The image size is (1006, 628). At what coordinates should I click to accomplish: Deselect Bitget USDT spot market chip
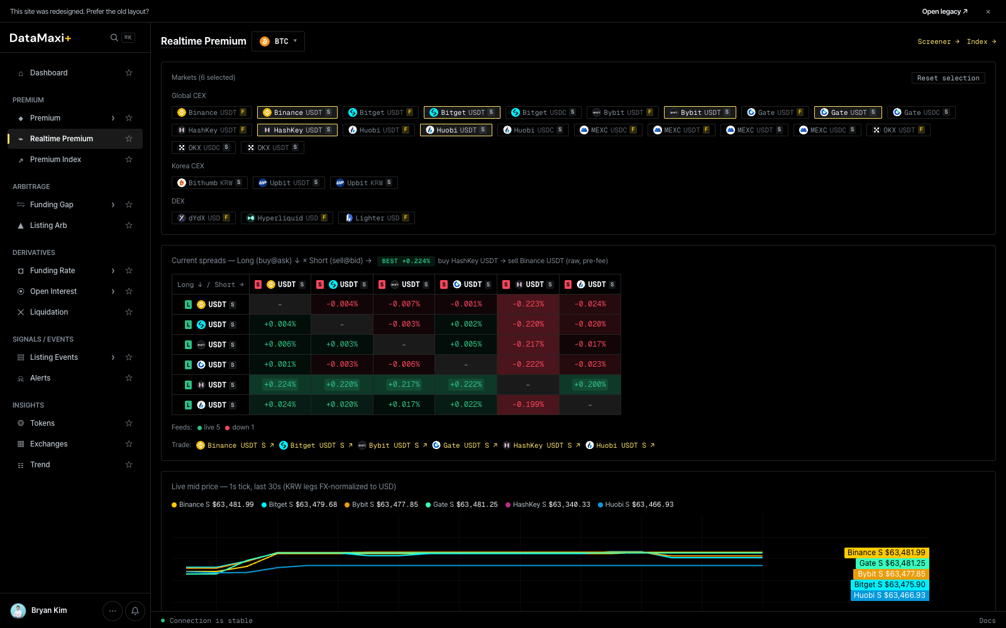click(462, 112)
